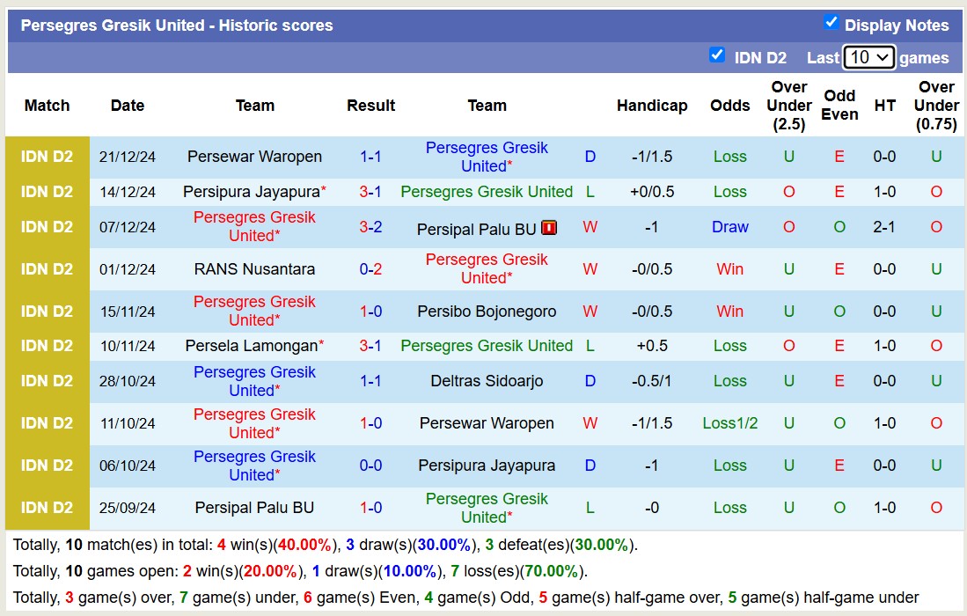Open the 0-2 result against RANS Nusantara
Image resolution: width=967 pixels, height=616 pixels.
370,269
